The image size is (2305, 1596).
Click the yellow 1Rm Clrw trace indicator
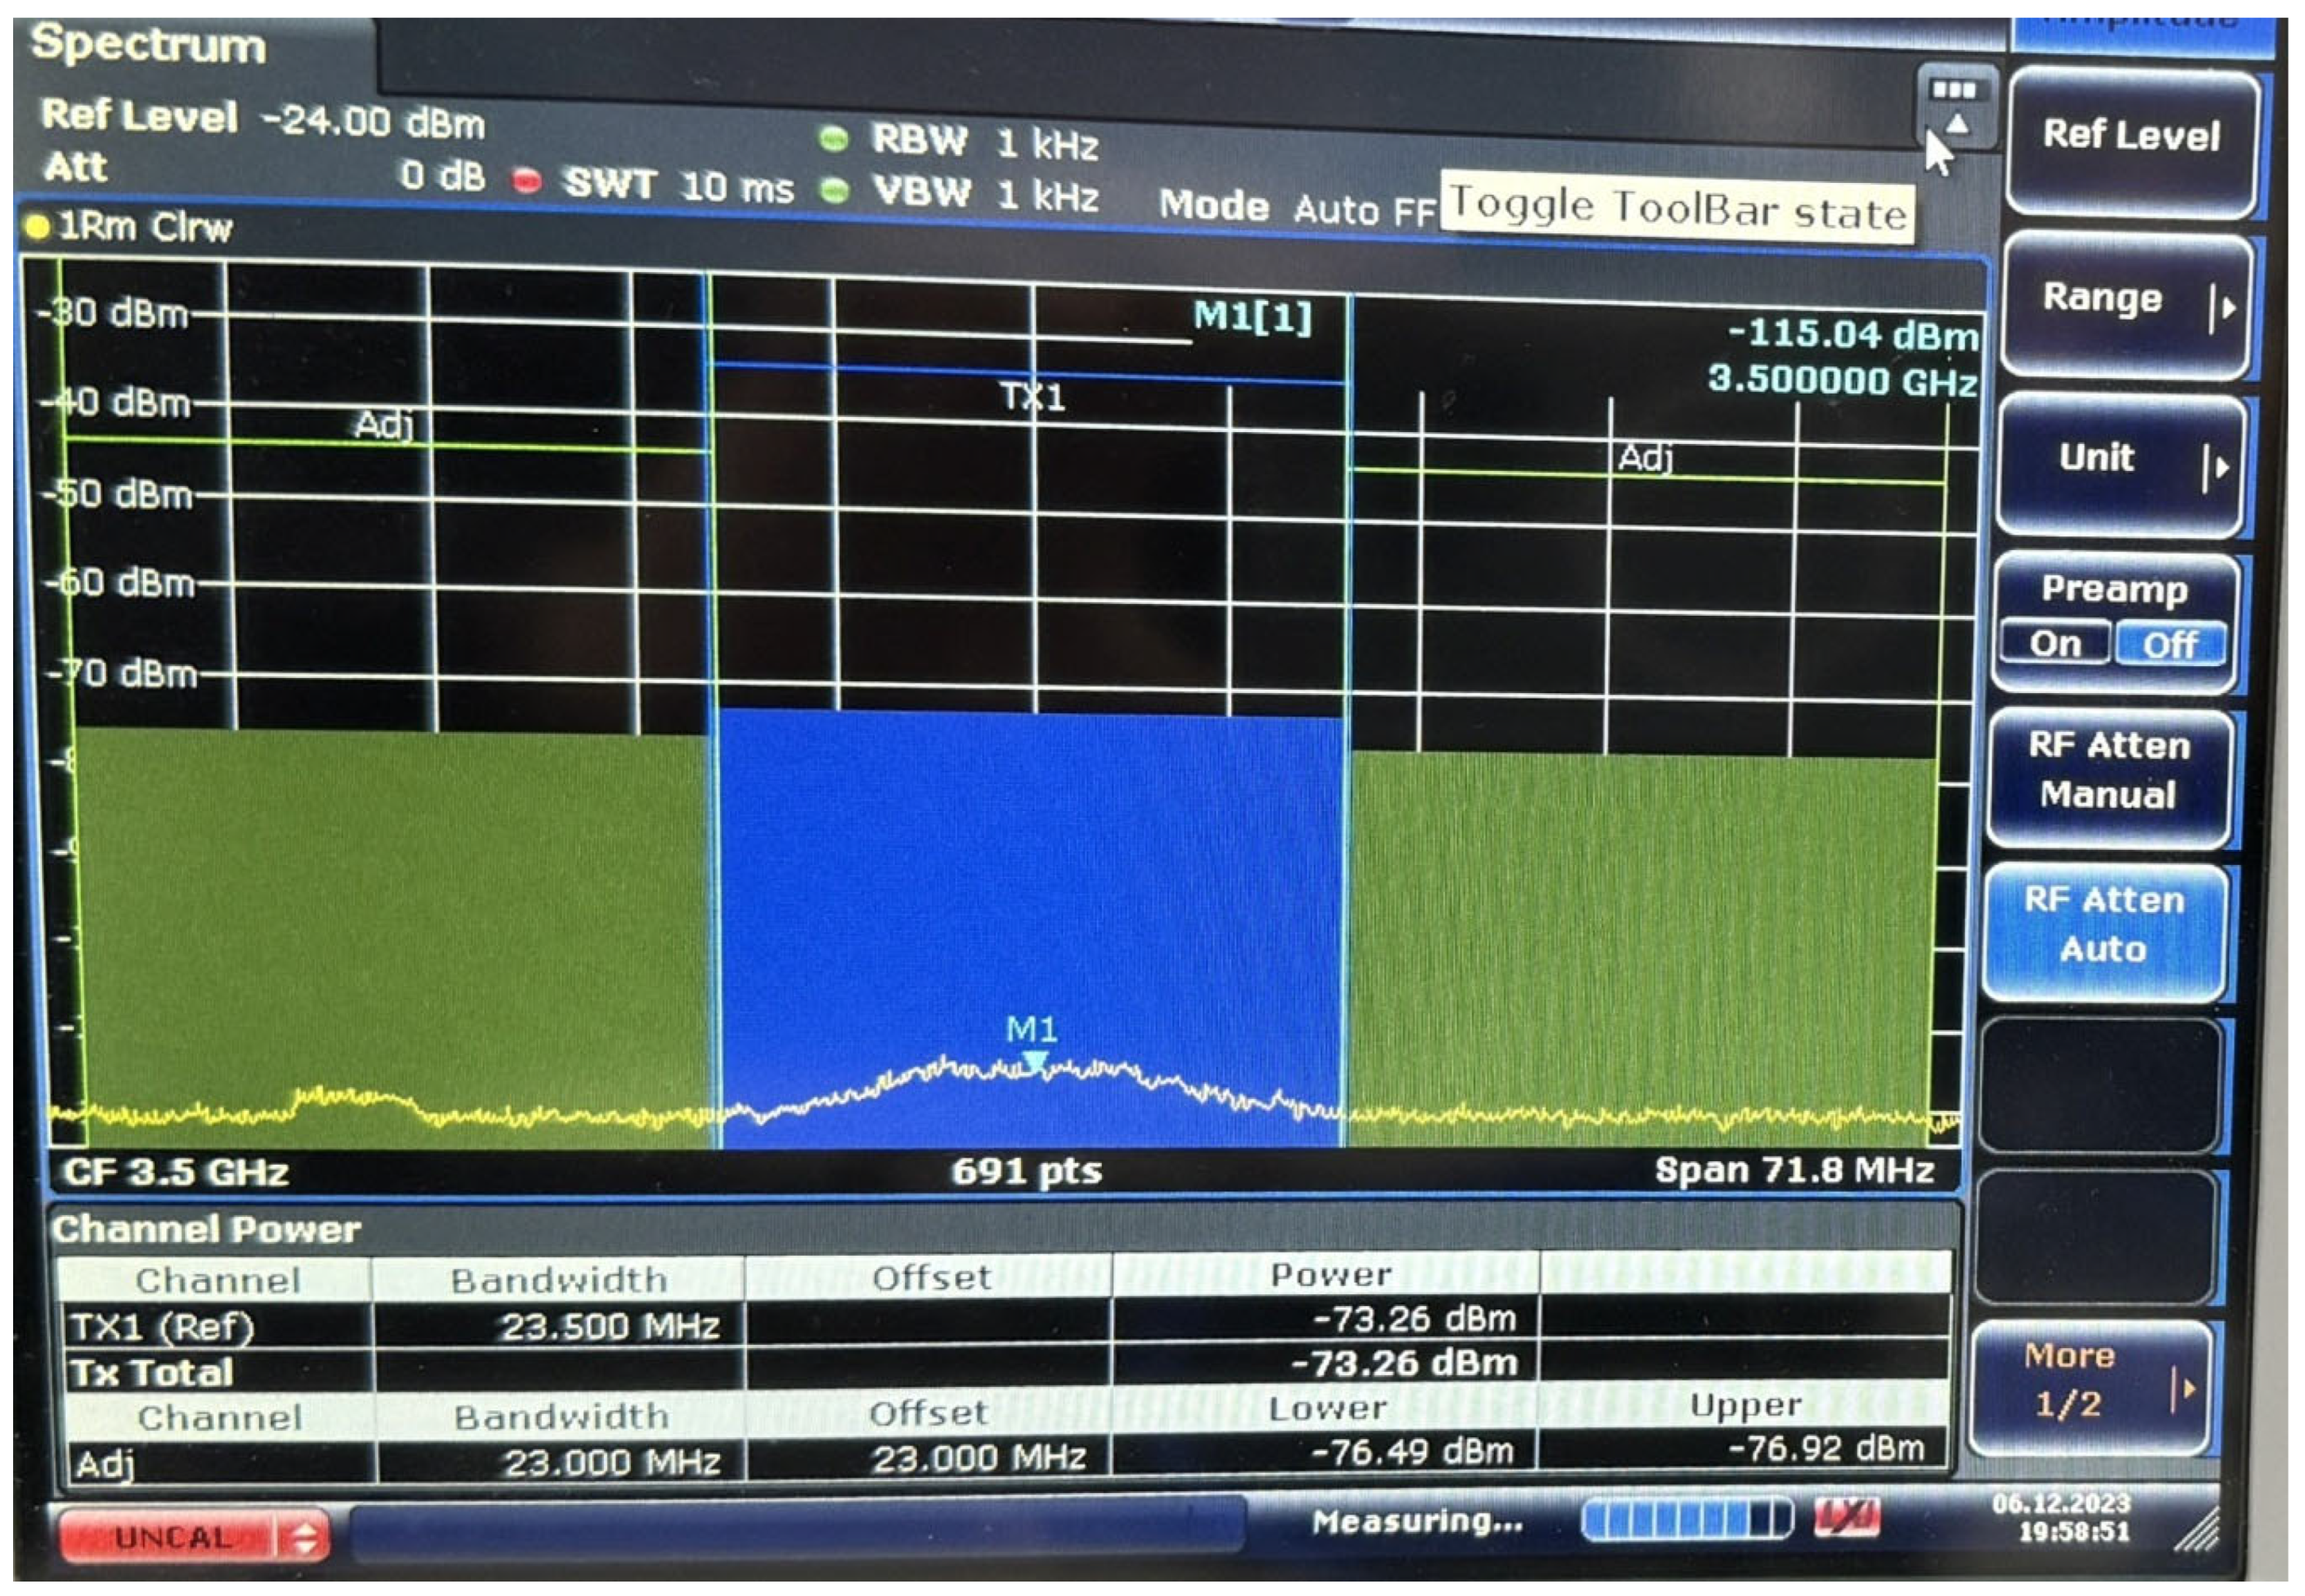click(38, 227)
